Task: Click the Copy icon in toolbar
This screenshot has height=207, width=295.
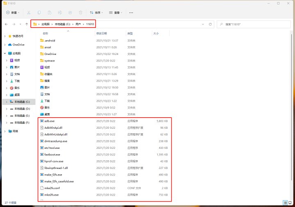Action: pos(39,13)
